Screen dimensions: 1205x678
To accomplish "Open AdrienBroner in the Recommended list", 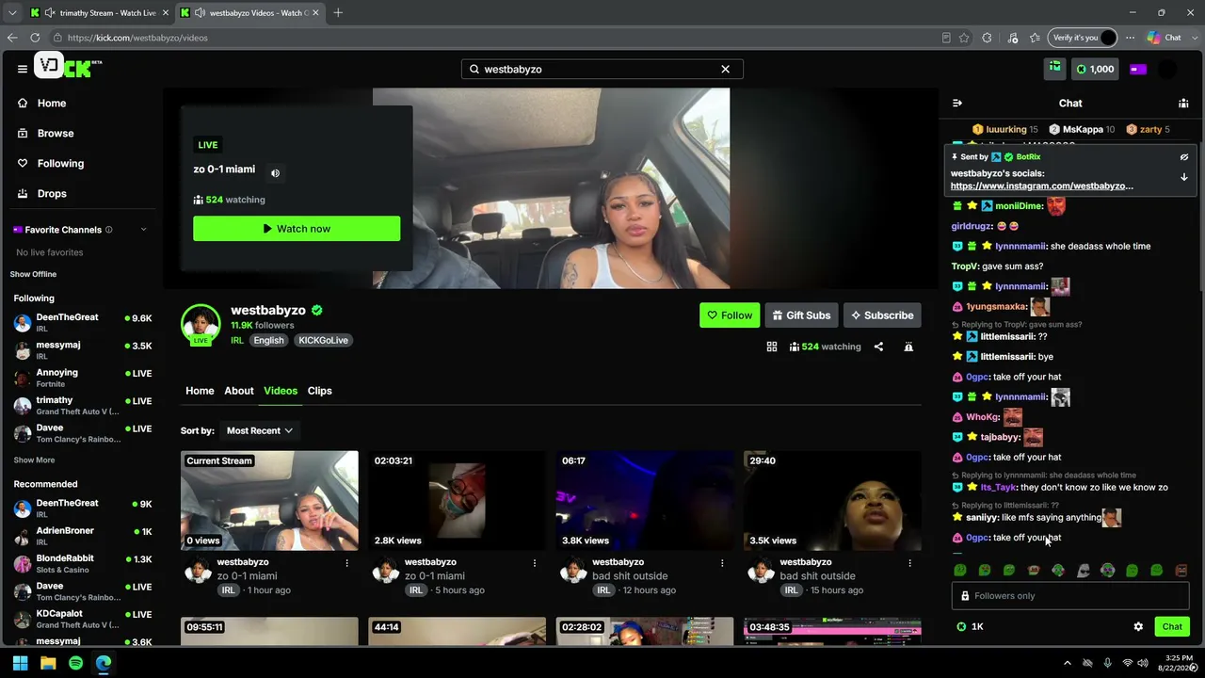I will point(83,537).
